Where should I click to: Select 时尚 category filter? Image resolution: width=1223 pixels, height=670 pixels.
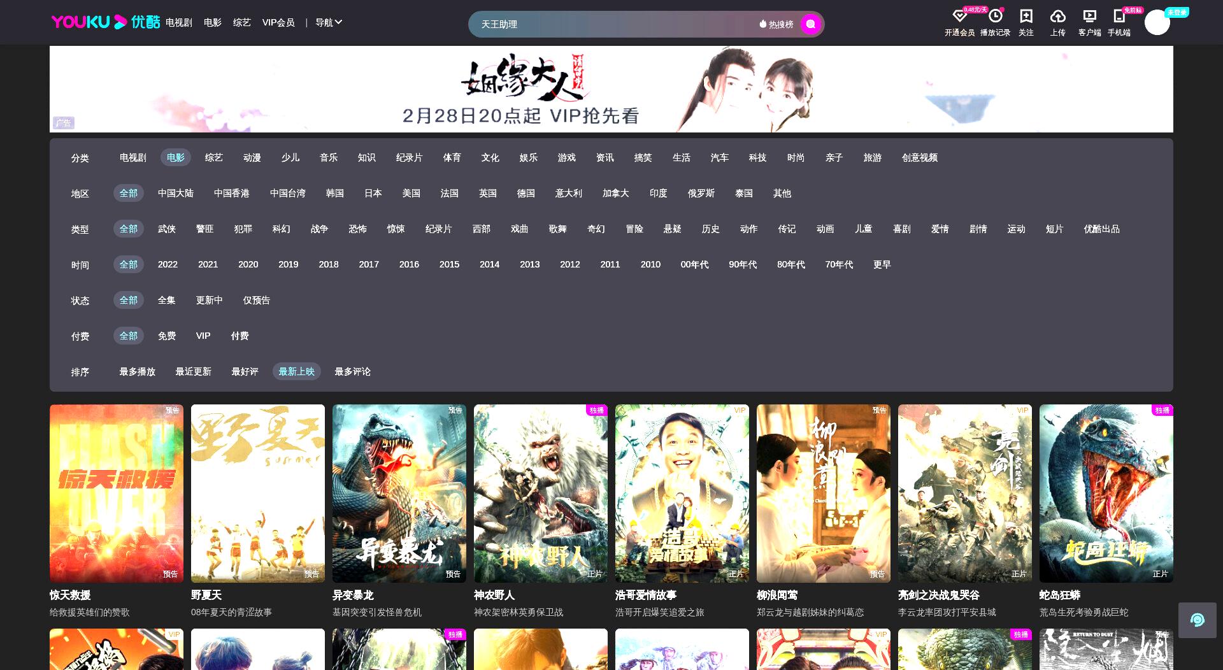[x=796, y=157]
